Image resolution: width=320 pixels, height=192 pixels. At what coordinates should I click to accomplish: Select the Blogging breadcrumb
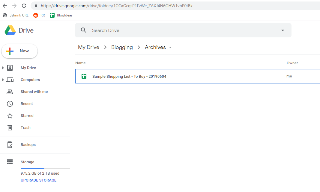(122, 47)
